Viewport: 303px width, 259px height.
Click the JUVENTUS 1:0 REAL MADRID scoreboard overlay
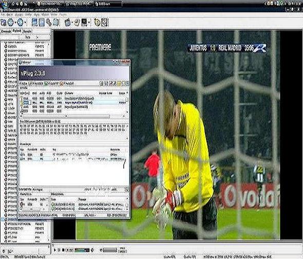pos(226,48)
